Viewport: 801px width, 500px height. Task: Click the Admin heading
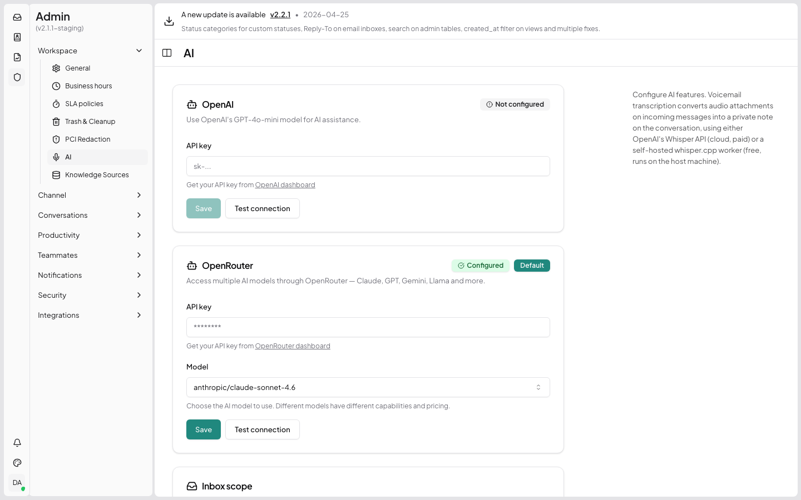pos(53,17)
